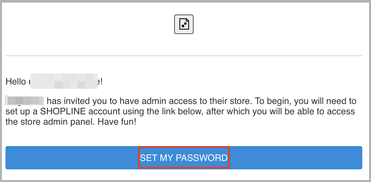Click the exclamation mark after the blurred name
The width and height of the screenshot is (371, 182).
tap(101, 82)
